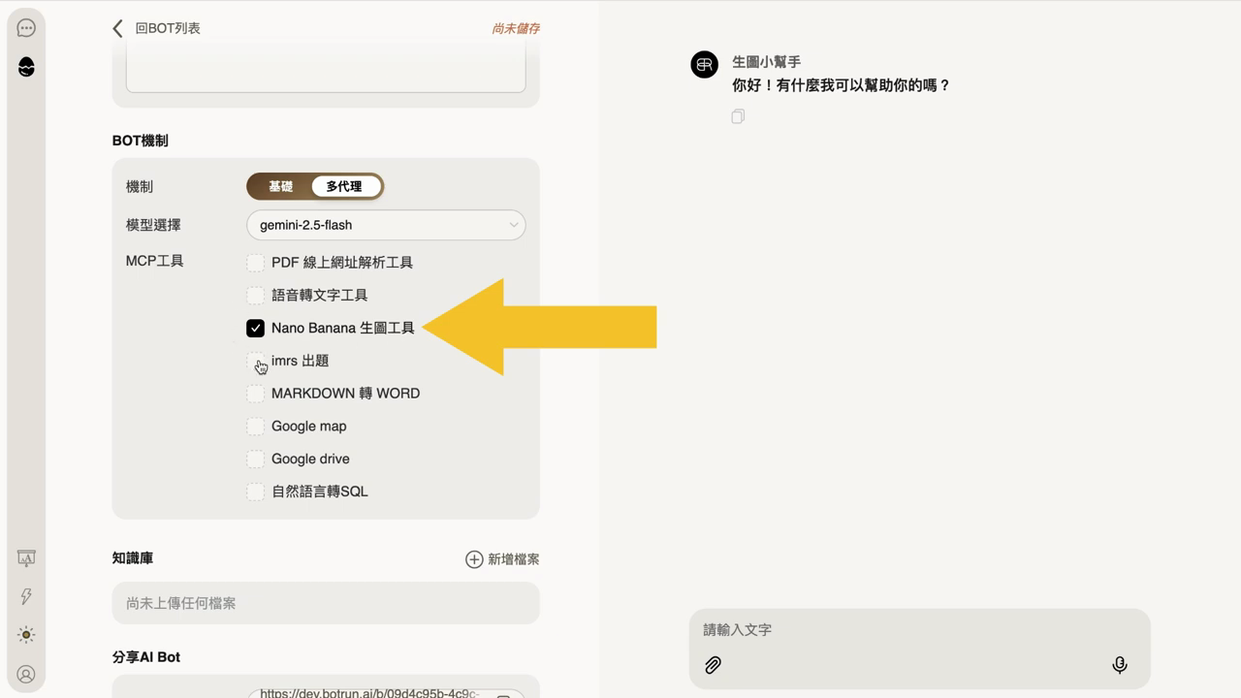The image size is (1241, 698).
Task: Click the 分享AI Bot heading
Action: pos(146,657)
